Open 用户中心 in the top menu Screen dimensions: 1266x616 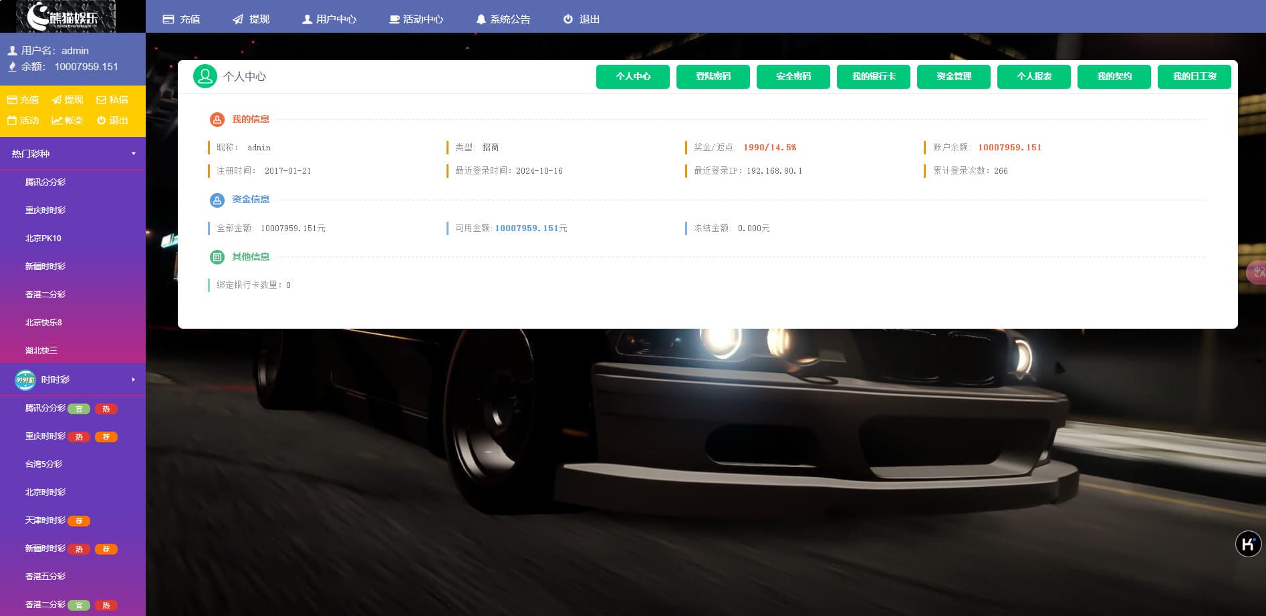(329, 19)
